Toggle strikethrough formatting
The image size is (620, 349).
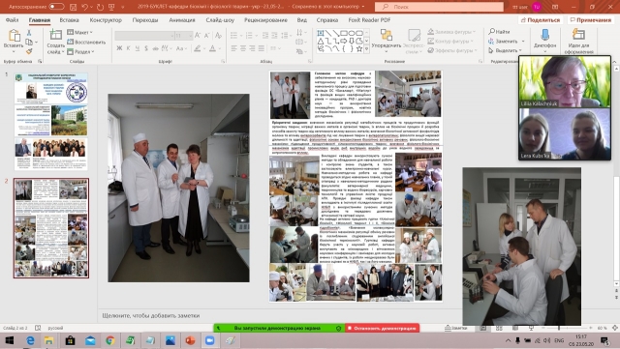[x=155, y=48]
